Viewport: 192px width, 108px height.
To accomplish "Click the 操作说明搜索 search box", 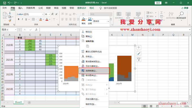I will [110, 8].
